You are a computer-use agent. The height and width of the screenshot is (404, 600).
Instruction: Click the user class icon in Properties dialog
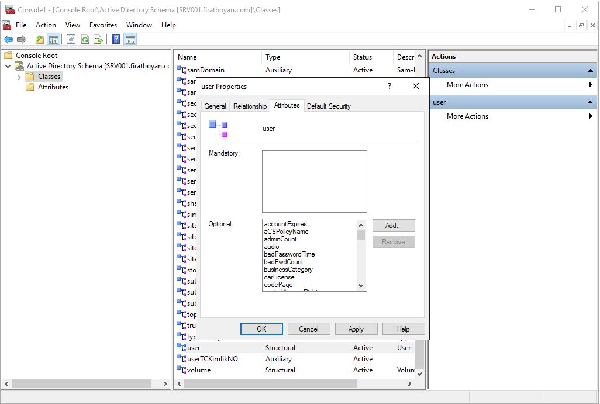(x=219, y=129)
